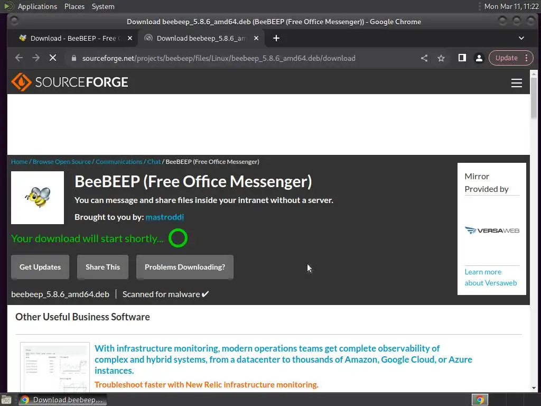541x406 pixels.
Task: Click the show desktop icon in taskbar
Action: 6,400
